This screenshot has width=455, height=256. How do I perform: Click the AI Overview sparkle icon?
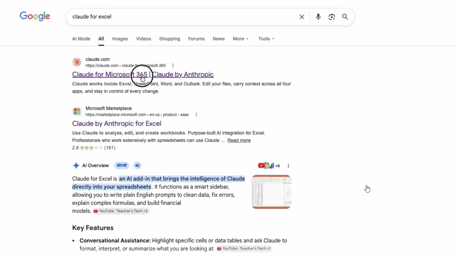[x=76, y=165]
